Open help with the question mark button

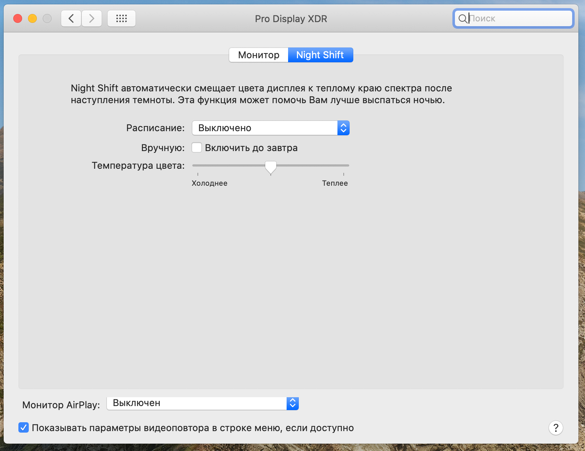coord(556,428)
